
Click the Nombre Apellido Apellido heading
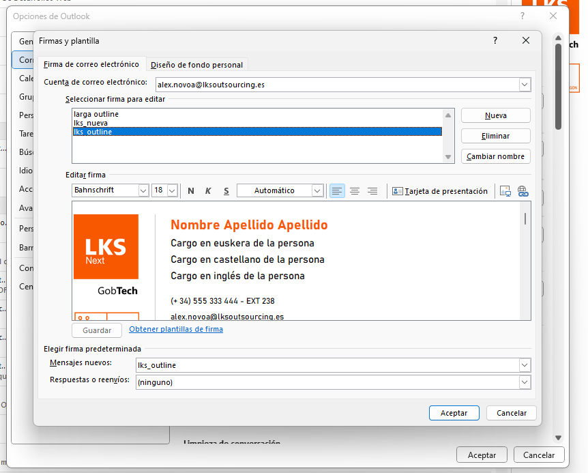pyautogui.click(x=249, y=225)
